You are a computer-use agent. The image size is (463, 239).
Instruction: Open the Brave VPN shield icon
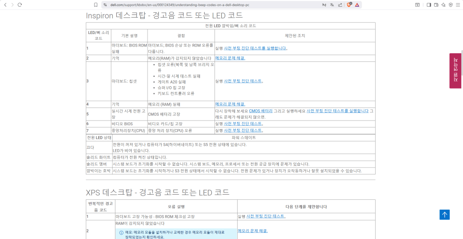point(451,5)
